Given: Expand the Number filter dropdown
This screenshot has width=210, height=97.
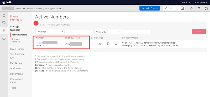Looking at the screenshot, I should coord(50,32).
